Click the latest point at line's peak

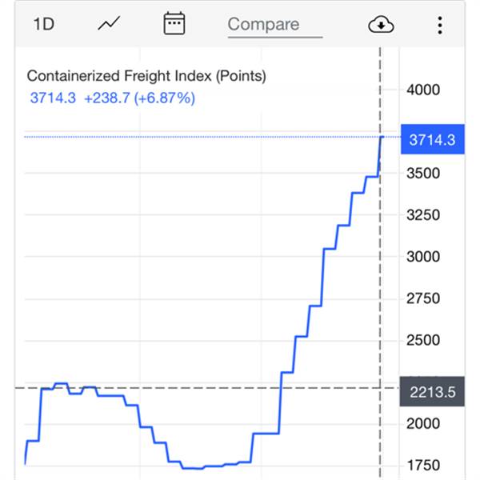(x=382, y=137)
